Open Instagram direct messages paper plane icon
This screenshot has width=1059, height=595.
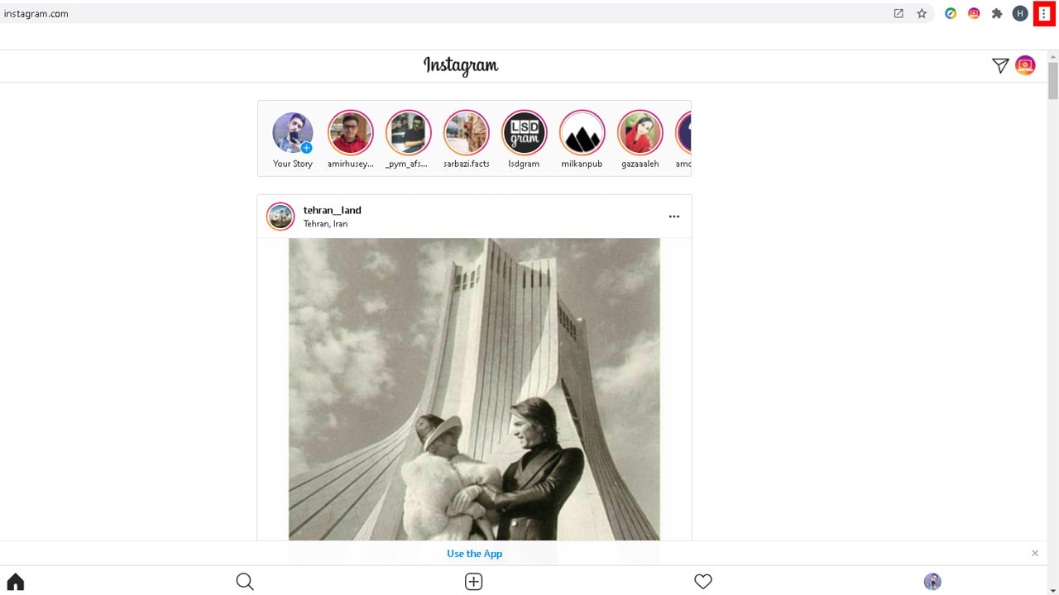pos(1000,65)
